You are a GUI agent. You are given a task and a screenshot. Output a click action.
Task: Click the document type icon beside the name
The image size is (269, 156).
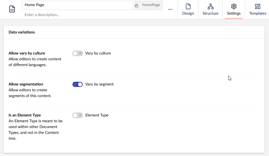12,9
